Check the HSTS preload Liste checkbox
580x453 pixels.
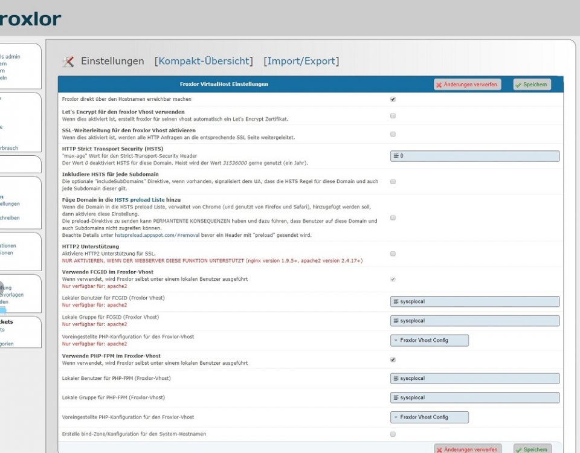(393, 218)
